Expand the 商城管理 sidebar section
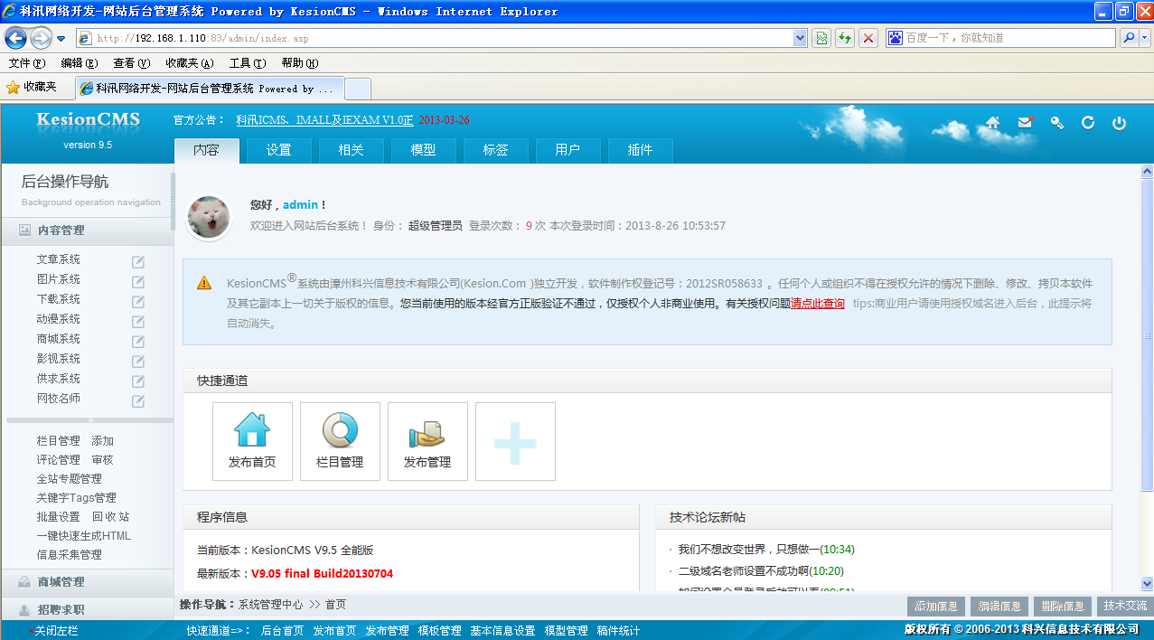The height and width of the screenshot is (640, 1154). tap(61, 582)
